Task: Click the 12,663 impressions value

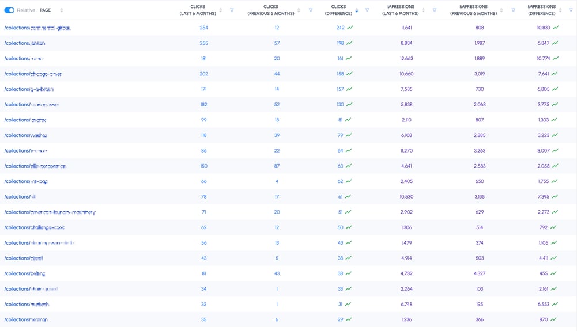Action: [406, 58]
